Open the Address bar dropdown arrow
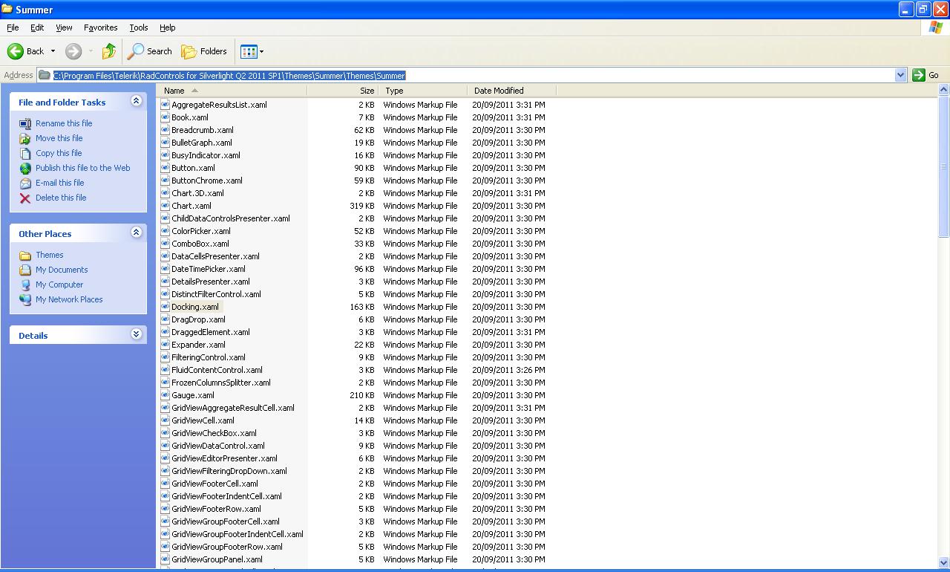This screenshot has width=950, height=572. click(x=900, y=75)
